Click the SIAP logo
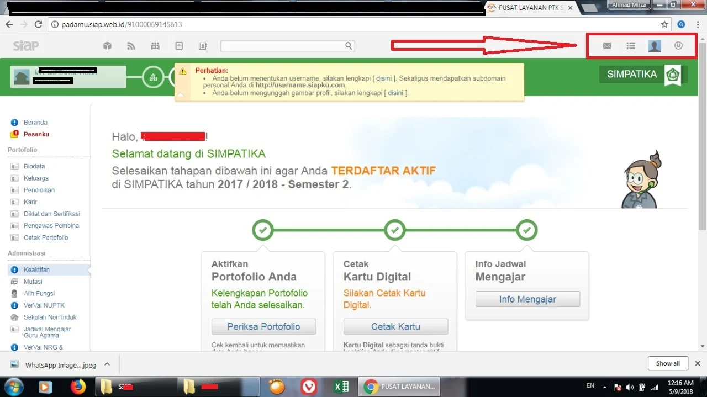Viewport: 707px width, 397px height. [x=25, y=45]
